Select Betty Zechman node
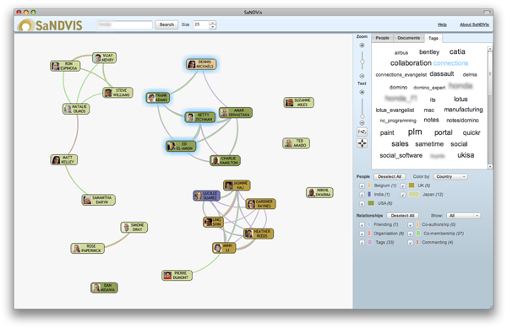The image size is (507, 328). (x=199, y=117)
